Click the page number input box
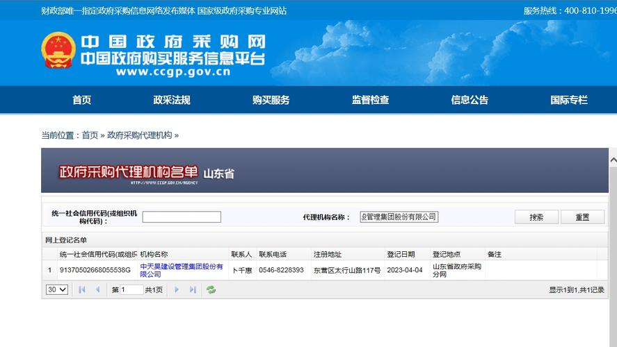 (x=131, y=289)
